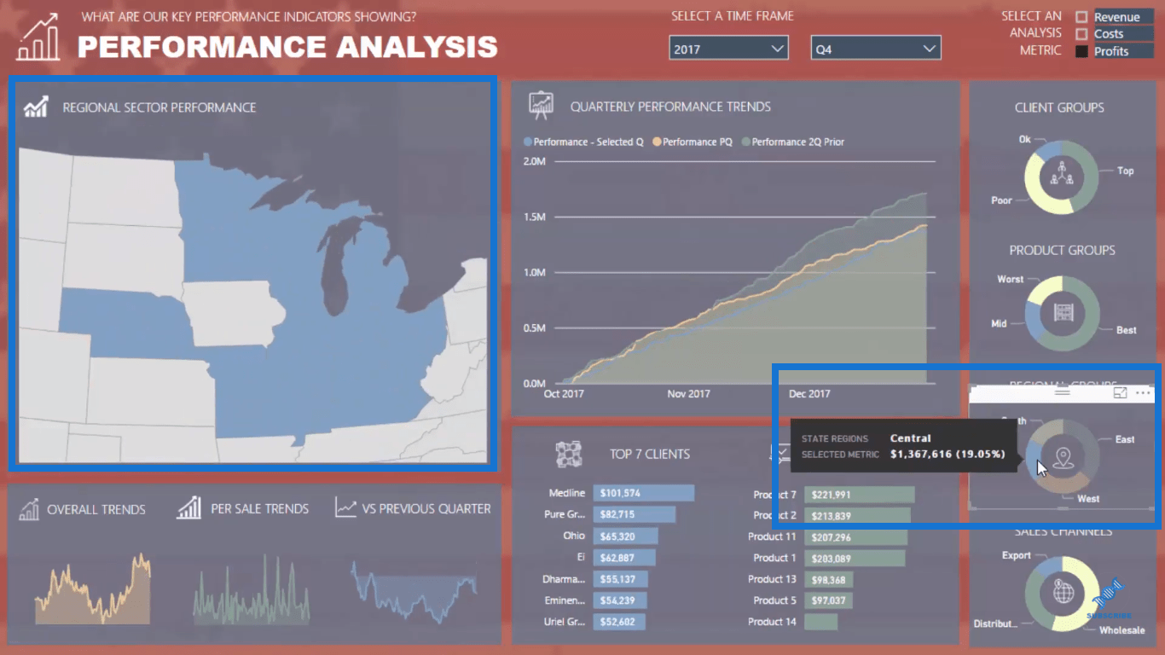This screenshot has width=1165, height=655.
Task: Select the Ei bar showing $62,887
Action: (624, 558)
